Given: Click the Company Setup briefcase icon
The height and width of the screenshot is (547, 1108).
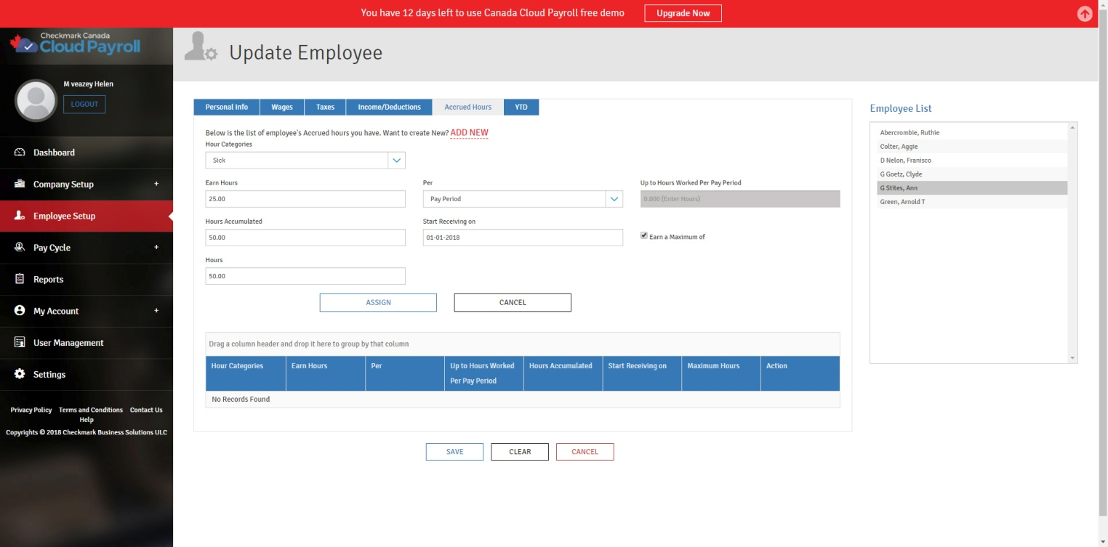Looking at the screenshot, I should tap(20, 184).
